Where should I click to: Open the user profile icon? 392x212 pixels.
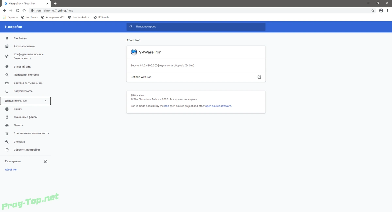tap(381, 10)
